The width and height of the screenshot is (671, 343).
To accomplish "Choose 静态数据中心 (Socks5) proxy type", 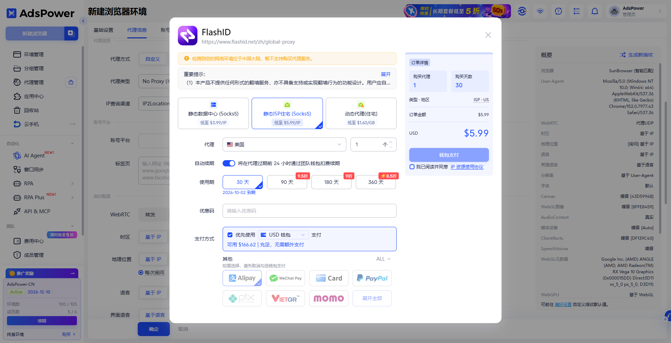I will tap(213, 113).
